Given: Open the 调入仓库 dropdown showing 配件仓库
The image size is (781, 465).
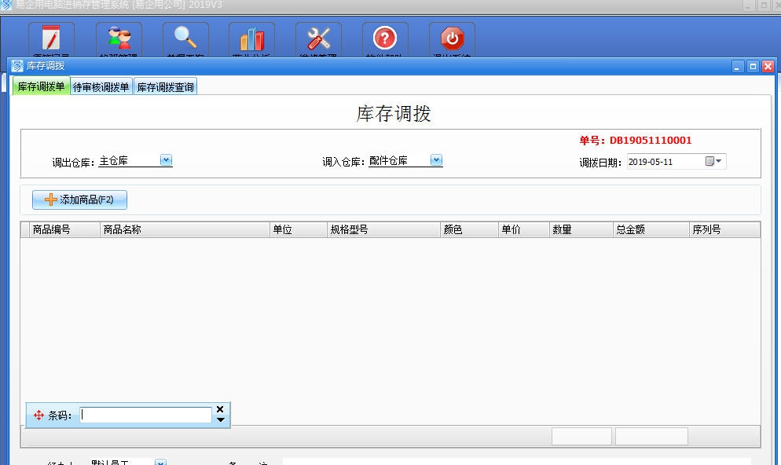Looking at the screenshot, I should (x=436, y=159).
